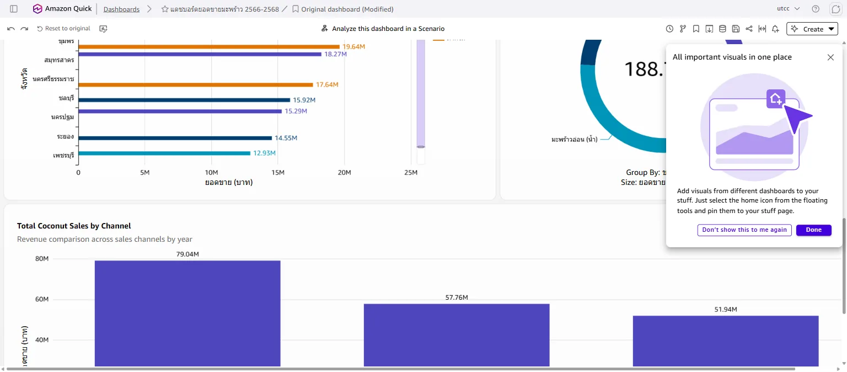847x372 pixels.
Task: Select the 51.94M bar in channel chart
Action: click(x=726, y=341)
